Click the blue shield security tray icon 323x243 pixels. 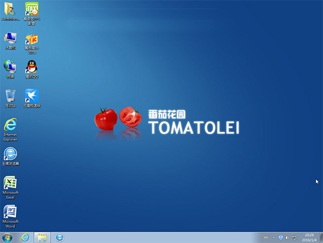tap(280, 237)
